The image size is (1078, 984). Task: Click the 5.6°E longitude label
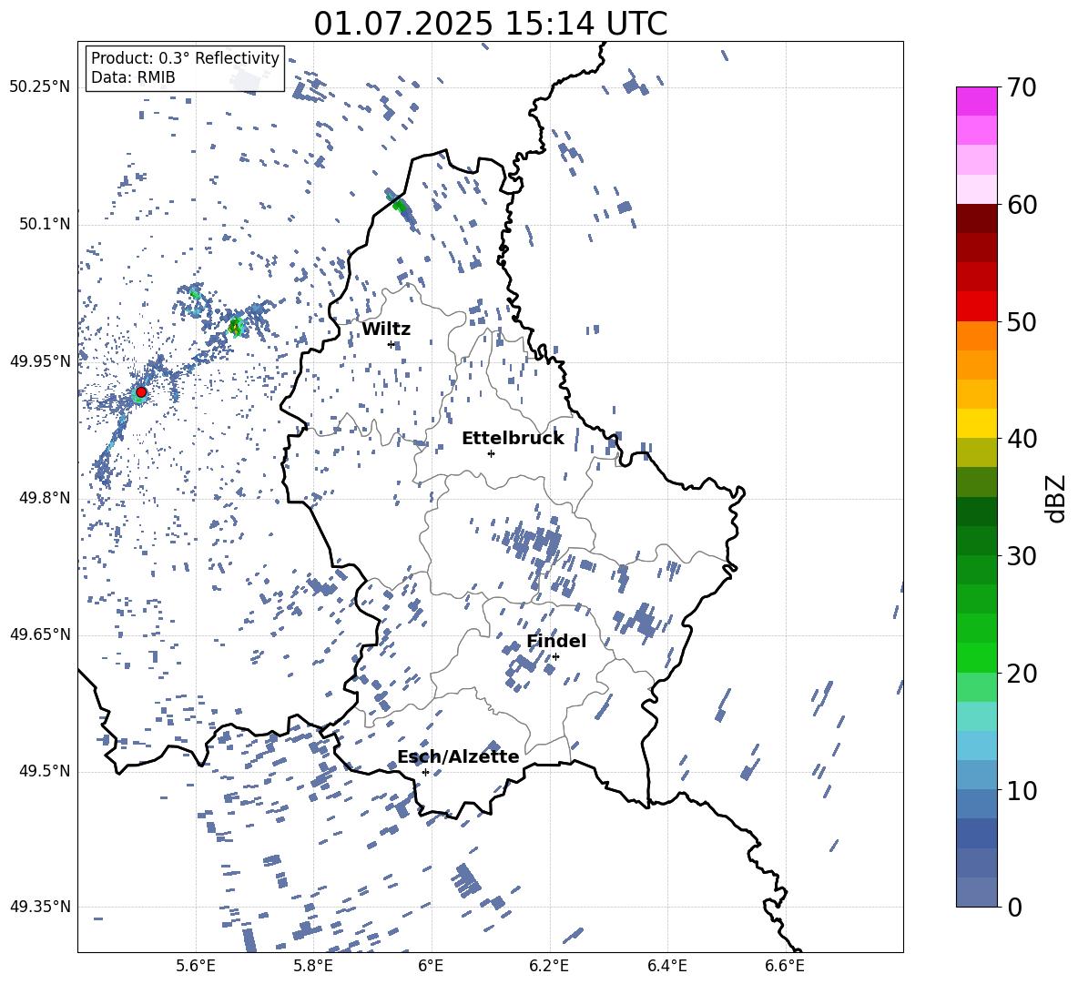coord(195,966)
